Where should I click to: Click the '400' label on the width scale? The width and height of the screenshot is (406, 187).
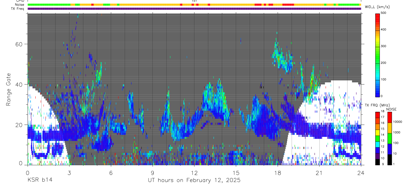tap(384, 29)
